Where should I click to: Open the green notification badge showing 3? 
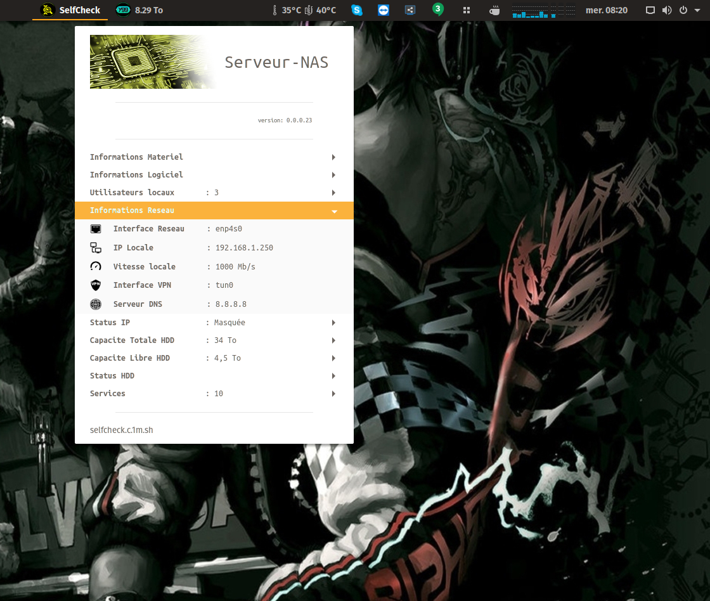click(x=438, y=9)
